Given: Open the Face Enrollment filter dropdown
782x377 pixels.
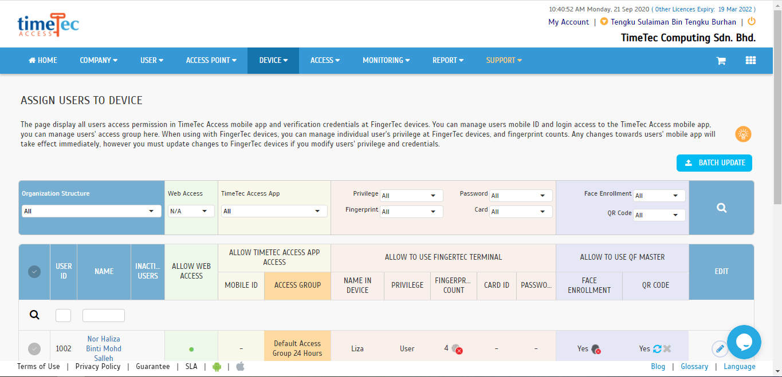Looking at the screenshot, I should tap(659, 196).
